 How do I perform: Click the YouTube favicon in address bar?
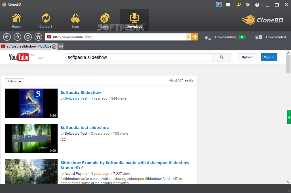pos(49,37)
